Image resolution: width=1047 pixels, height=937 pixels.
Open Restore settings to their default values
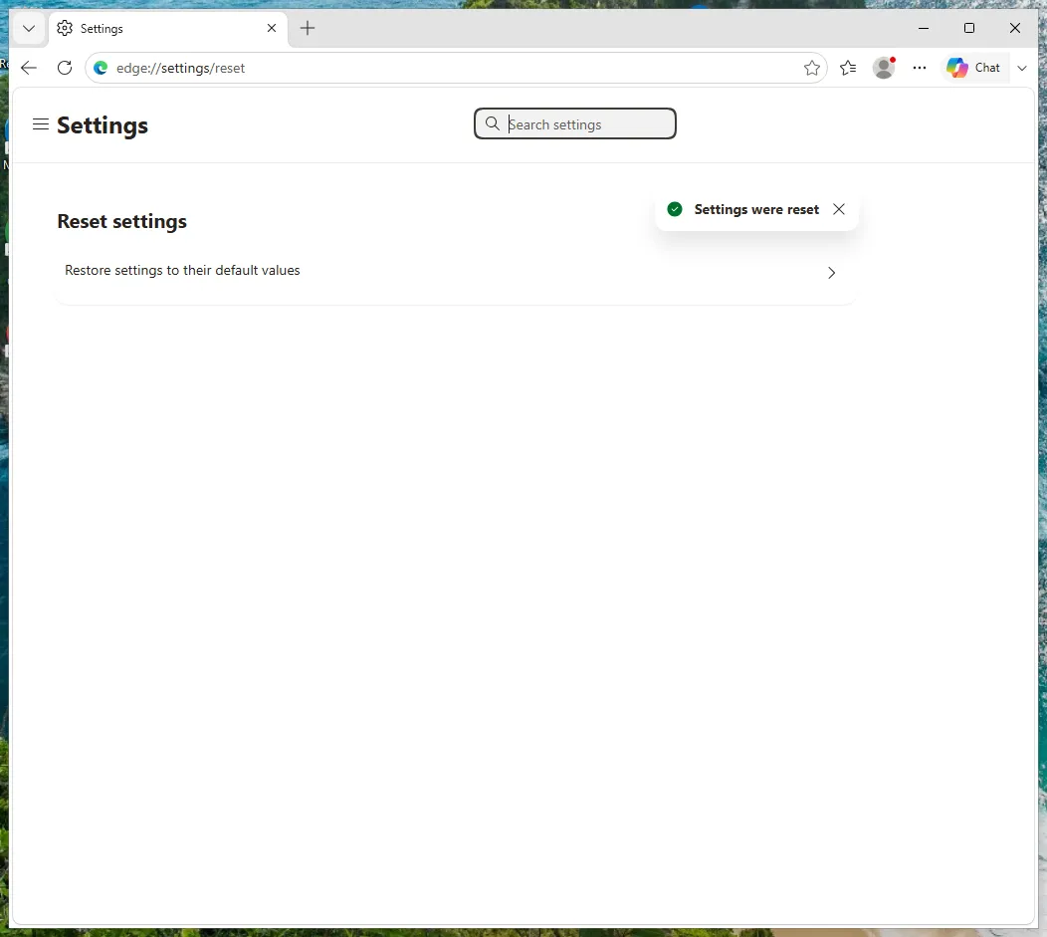point(456,272)
